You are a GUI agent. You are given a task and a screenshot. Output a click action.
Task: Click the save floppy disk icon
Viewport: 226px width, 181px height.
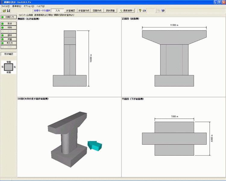(x=9, y=11)
